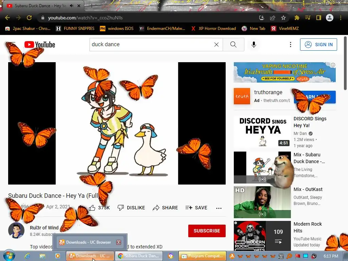This screenshot has height=261, width=348.
Task: Click the Vaping Nicotine ad banner
Action: [284, 72]
